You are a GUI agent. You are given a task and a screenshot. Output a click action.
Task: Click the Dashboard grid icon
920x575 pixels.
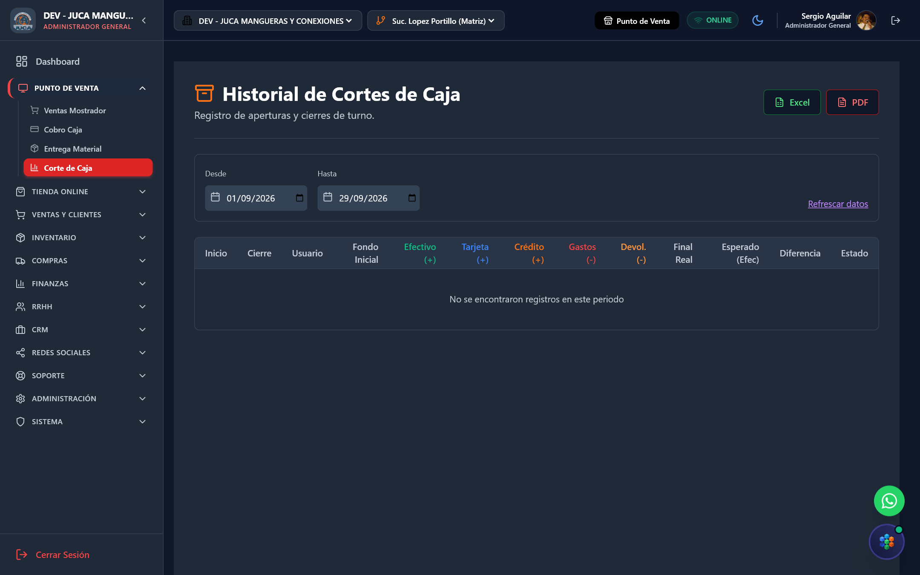pyautogui.click(x=22, y=61)
